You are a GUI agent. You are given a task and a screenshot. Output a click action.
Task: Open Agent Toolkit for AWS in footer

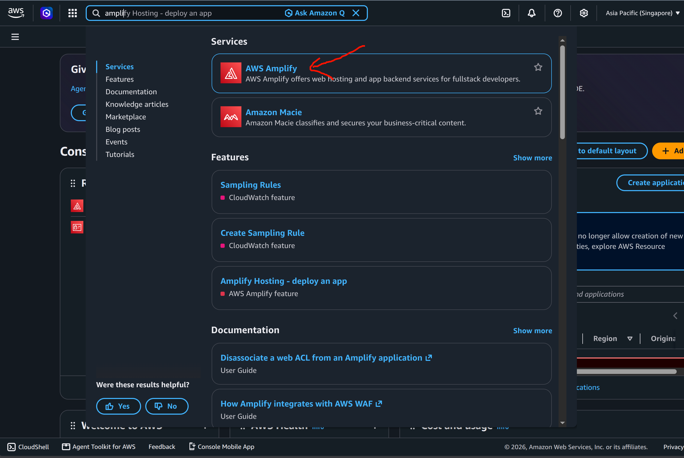[x=99, y=447]
